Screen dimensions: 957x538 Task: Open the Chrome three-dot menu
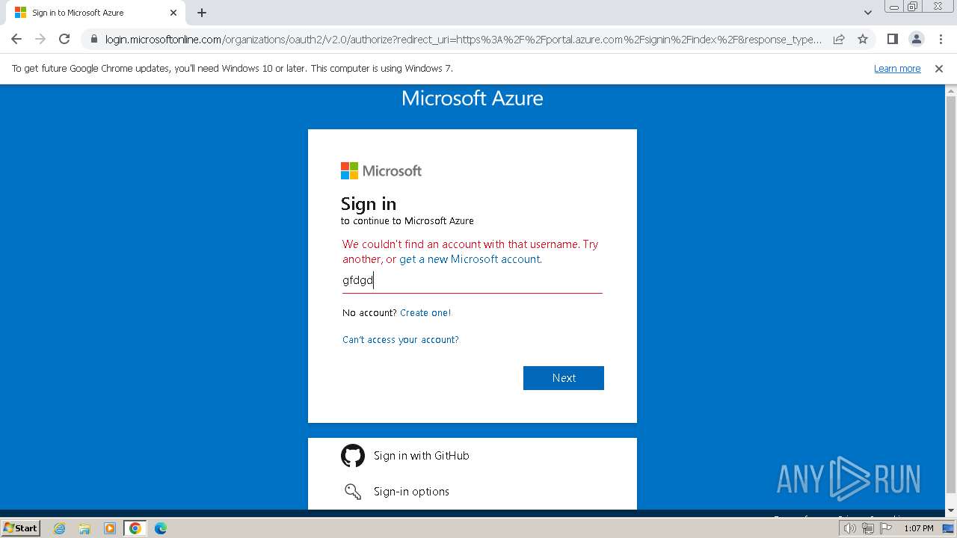[939, 39]
